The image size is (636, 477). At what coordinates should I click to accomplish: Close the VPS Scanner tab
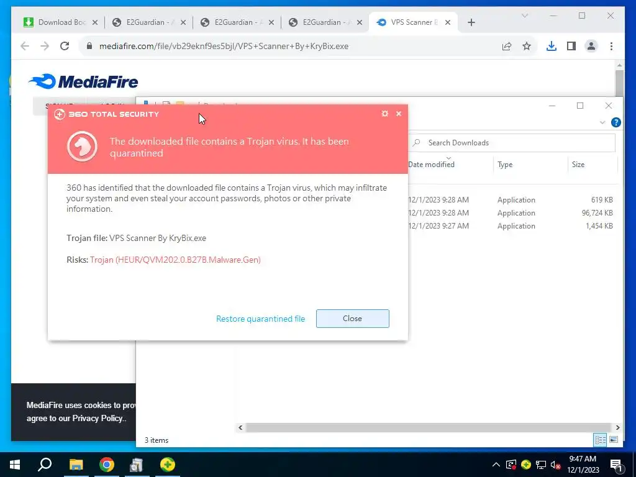click(x=448, y=22)
